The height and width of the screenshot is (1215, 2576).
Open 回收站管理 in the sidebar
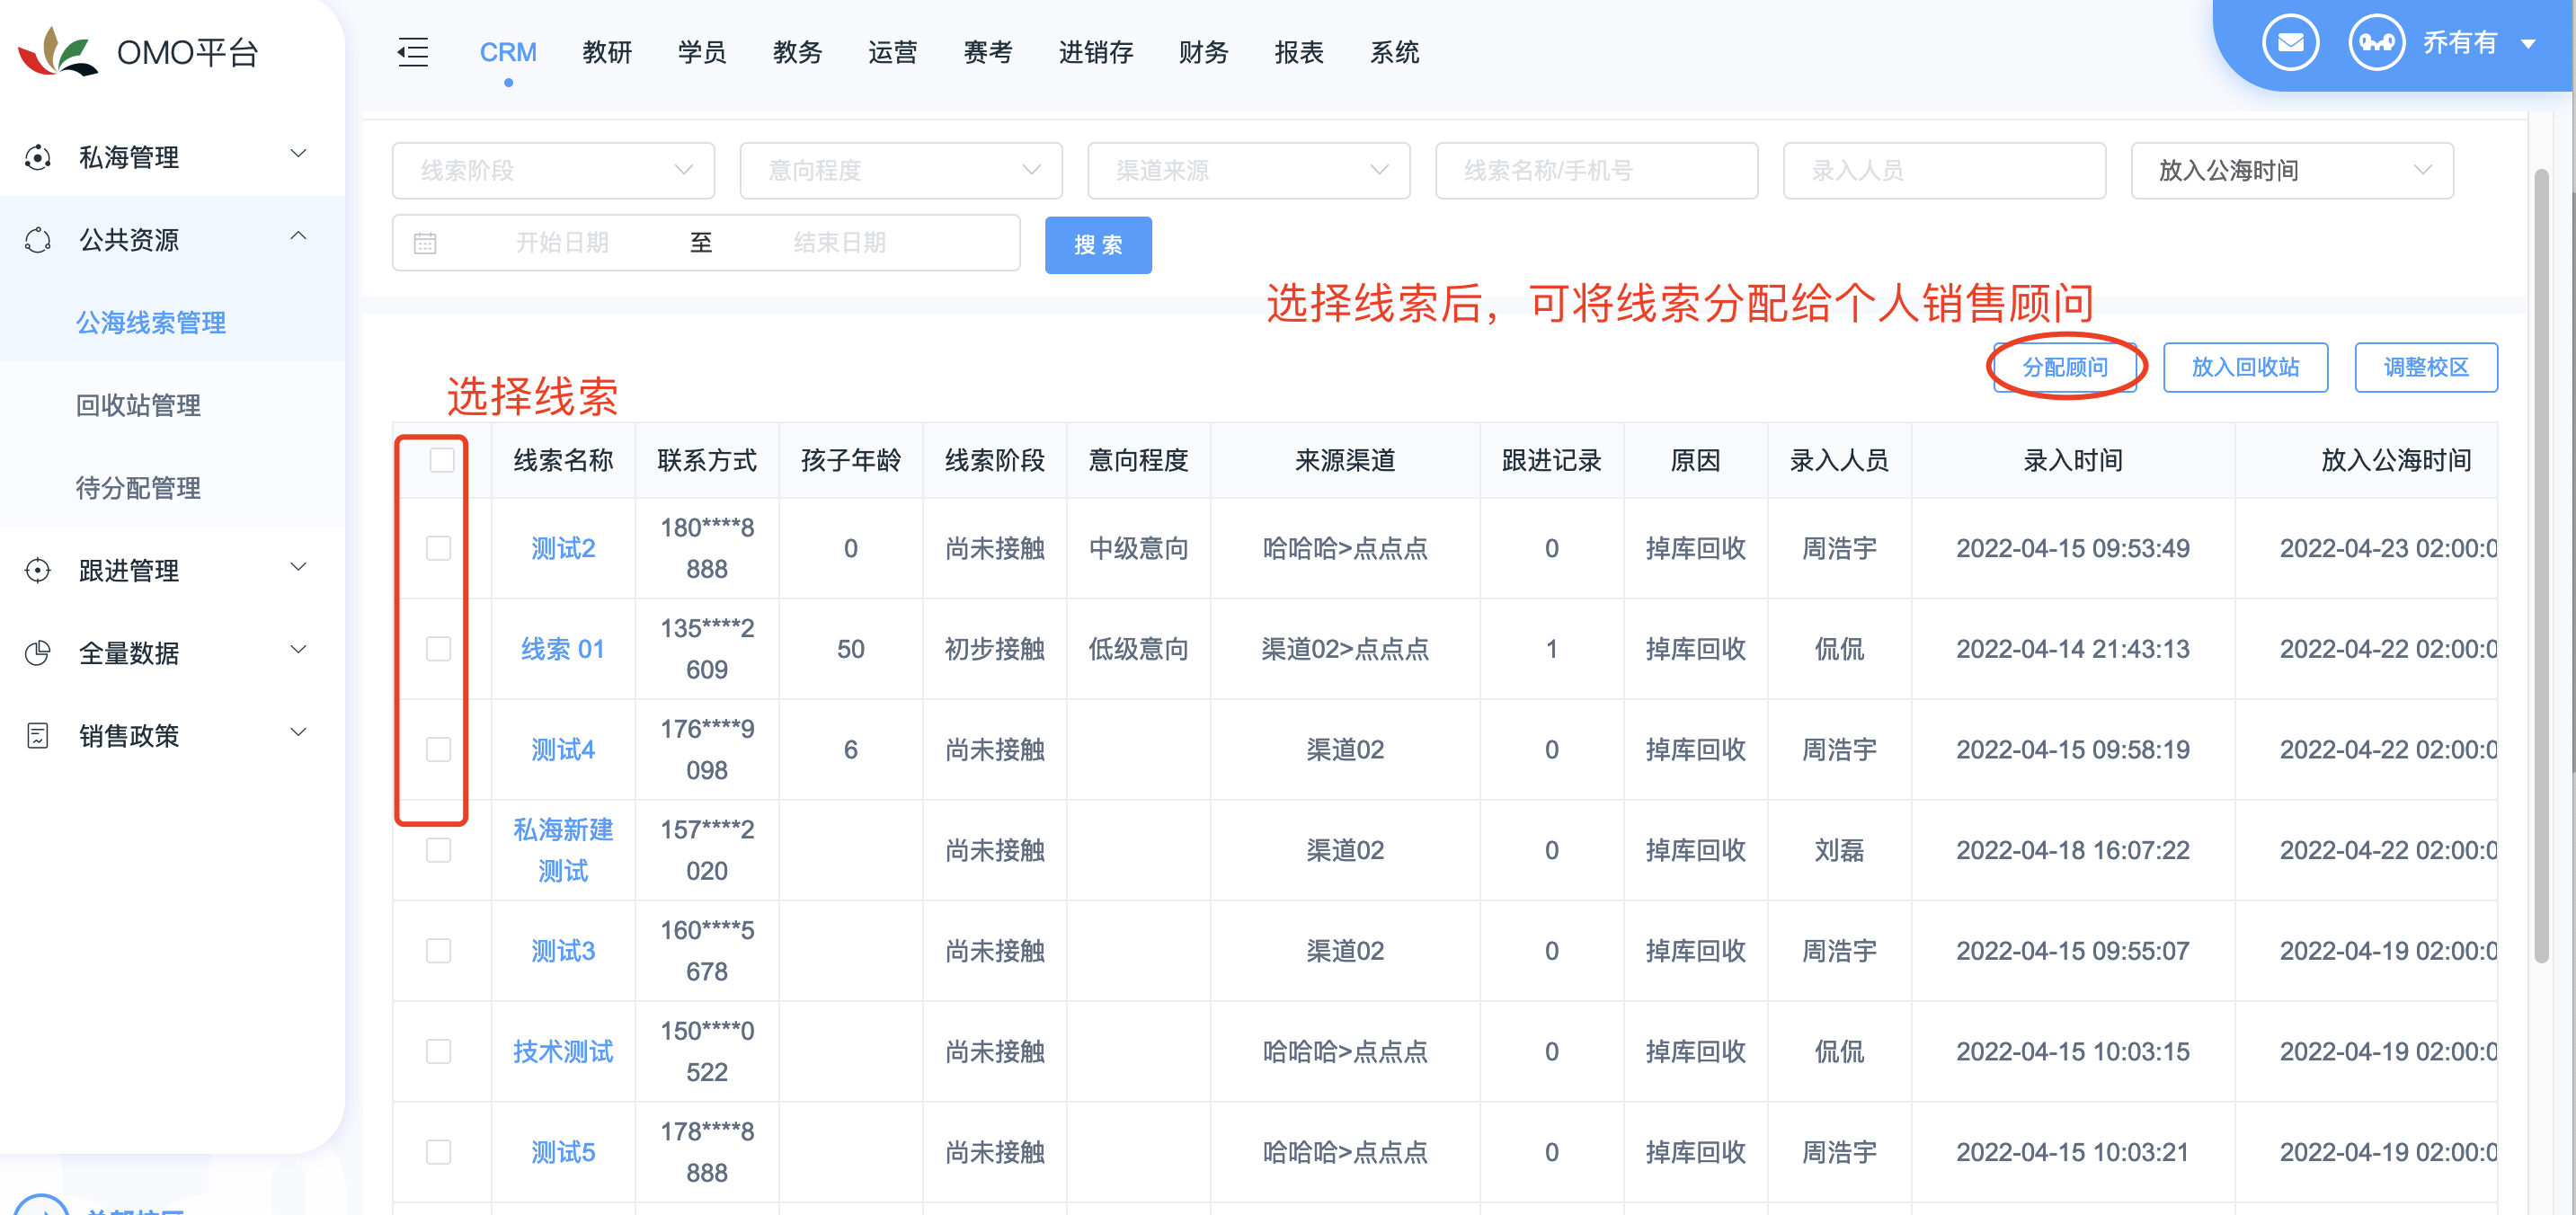138,405
